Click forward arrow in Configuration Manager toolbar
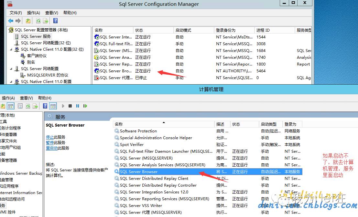Viewport: 358px width, 217px height. pyautogui.click(x=18, y=21)
